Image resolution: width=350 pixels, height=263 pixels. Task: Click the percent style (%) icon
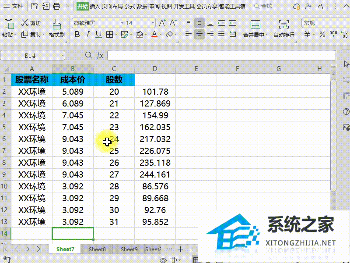(x=322, y=34)
